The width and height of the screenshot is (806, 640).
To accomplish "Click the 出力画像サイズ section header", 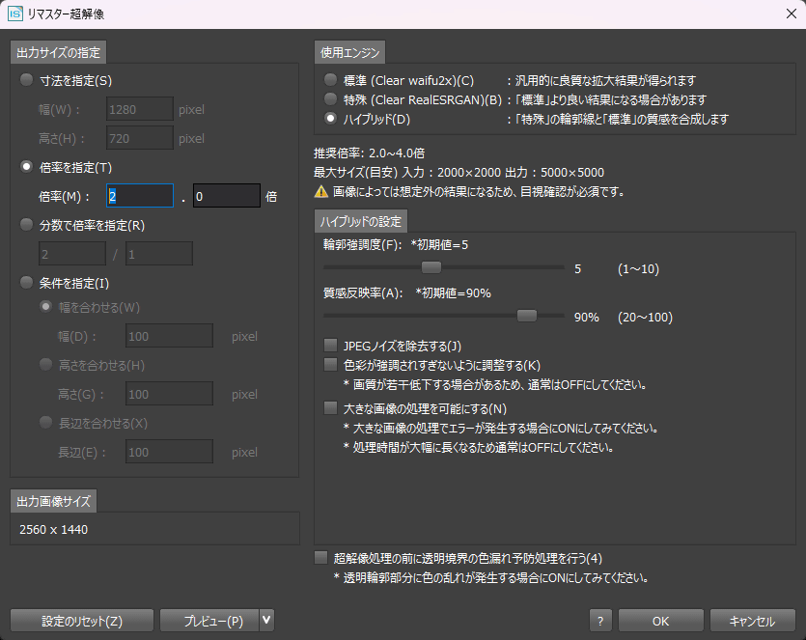I will coord(53,501).
